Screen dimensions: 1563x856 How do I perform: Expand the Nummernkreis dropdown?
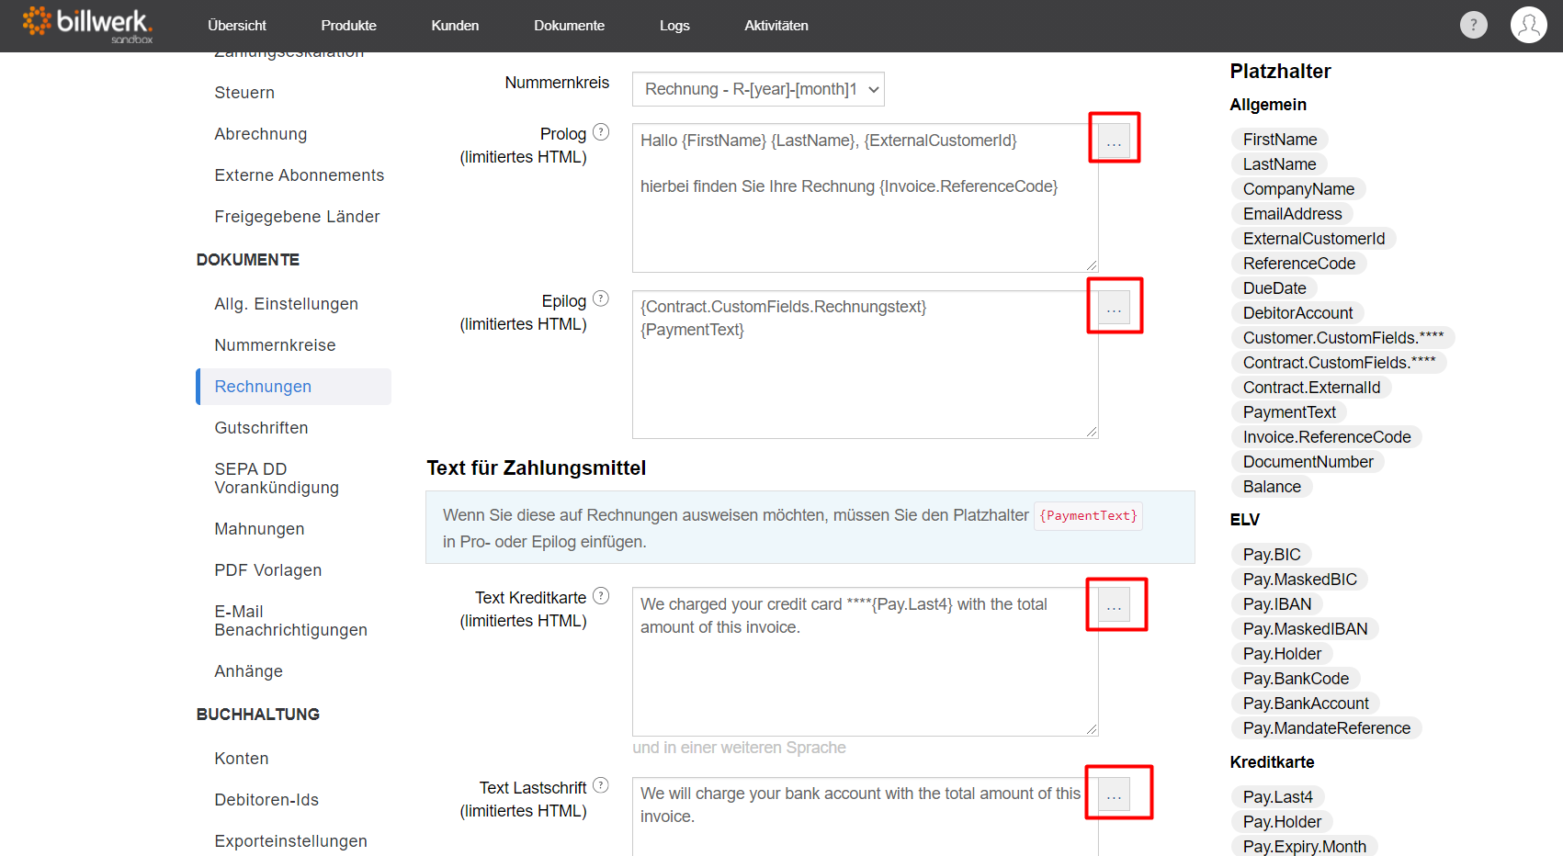pyautogui.click(x=758, y=89)
